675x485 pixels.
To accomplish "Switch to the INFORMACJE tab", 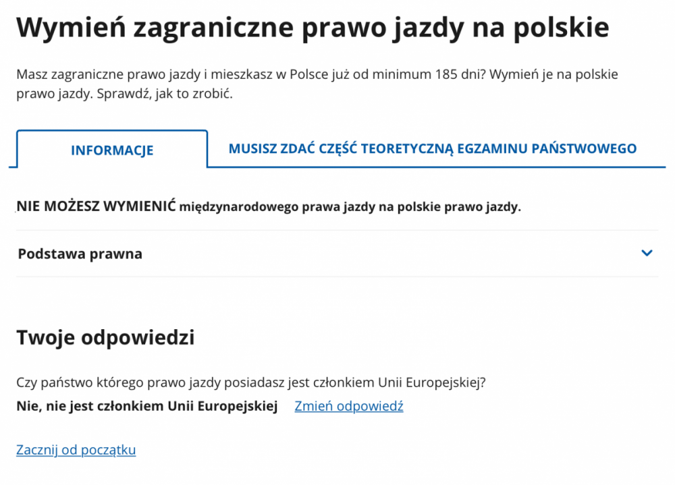I will [x=112, y=150].
